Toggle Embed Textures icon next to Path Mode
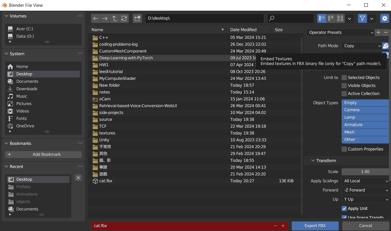 385,46
